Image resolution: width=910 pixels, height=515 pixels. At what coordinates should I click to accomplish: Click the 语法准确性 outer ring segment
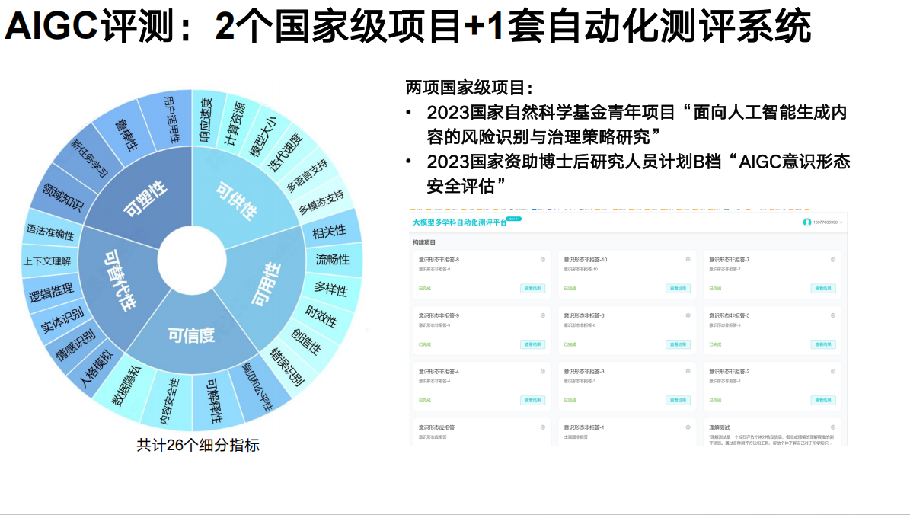[50, 232]
